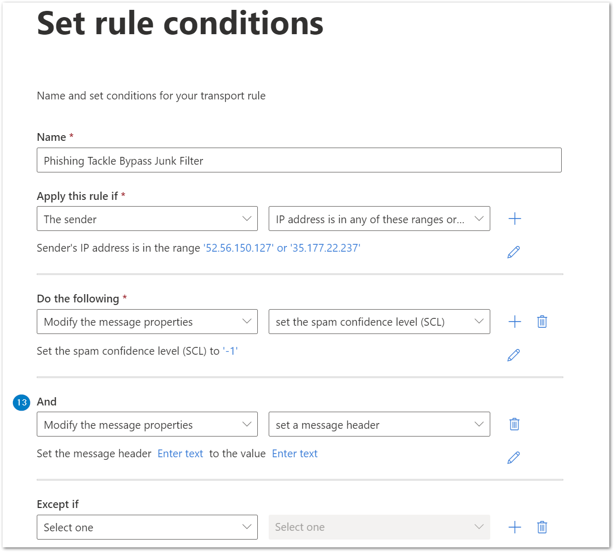Delete the spam confidence level action
The width and height of the screenshot is (614, 552).
542,322
